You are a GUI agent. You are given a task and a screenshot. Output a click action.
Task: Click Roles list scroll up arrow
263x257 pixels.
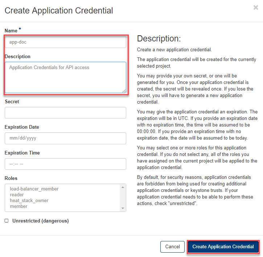(123, 187)
